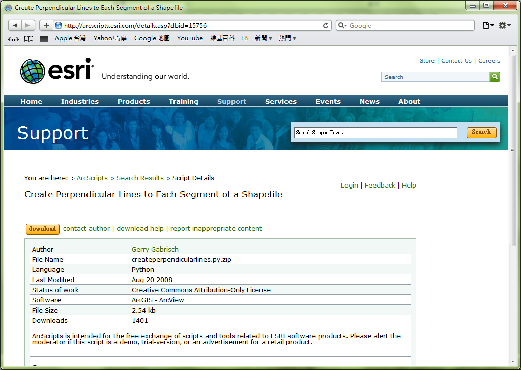
Task: Open the Training navigation tab
Action: coord(183,101)
